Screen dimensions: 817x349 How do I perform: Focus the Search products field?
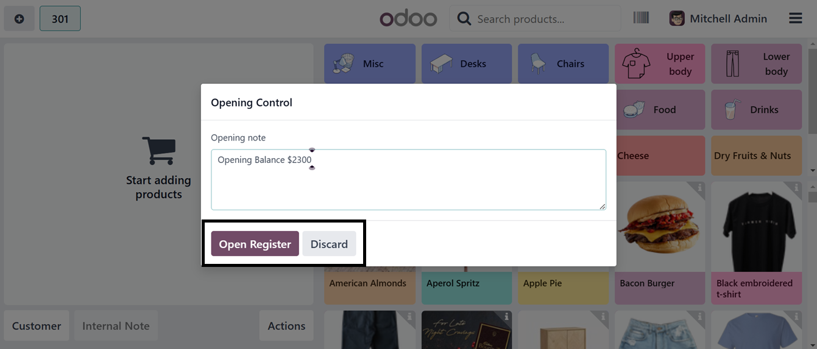[x=542, y=19]
